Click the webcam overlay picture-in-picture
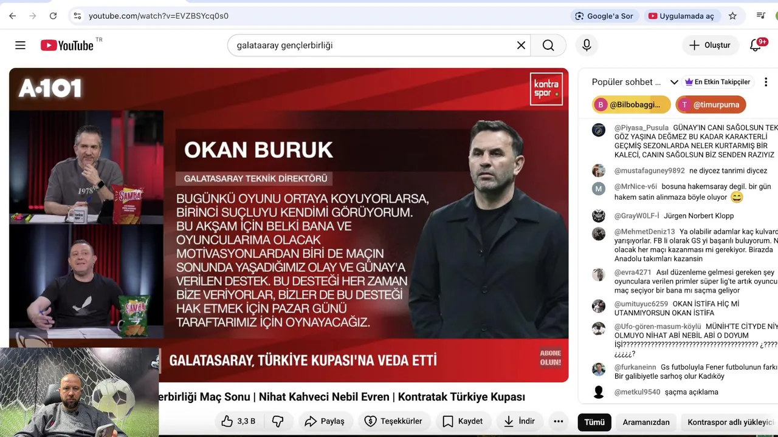This screenshot has height=437, width=778. 79,392
